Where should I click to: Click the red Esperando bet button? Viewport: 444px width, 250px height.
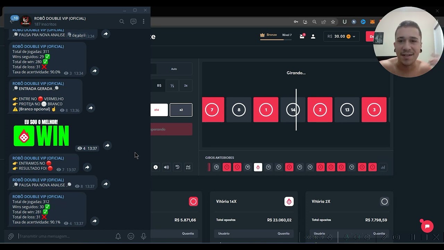click(x=171, y=129)
